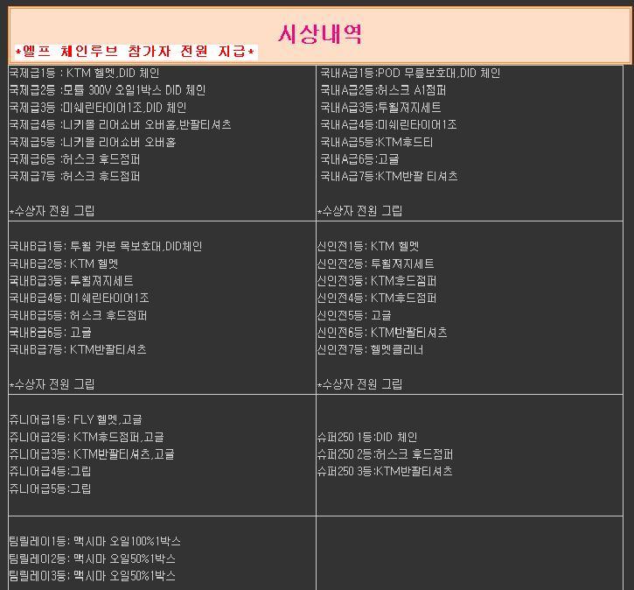Click the '쥬니어급3등: KTM반팔티셔츠,고글' line
634x590 pixels.
92,454
